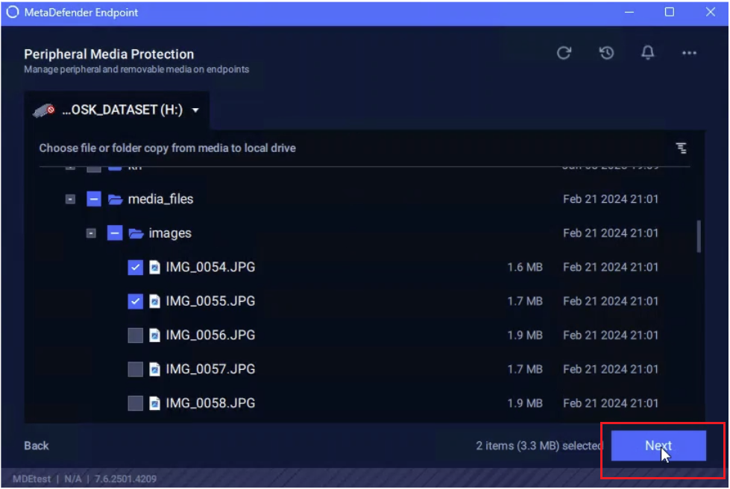The image size is (730, 489).
Task: Click the file icon of IMG_0056.JPG
Action: click(154, 335)
